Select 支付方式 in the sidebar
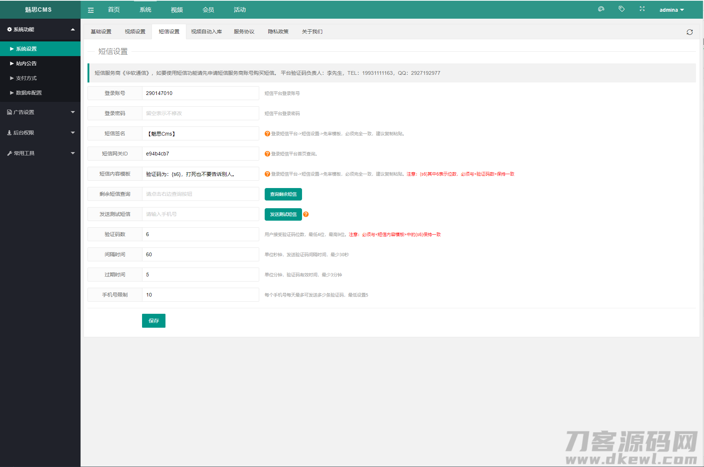Image resolution: width=704 pixels, height=467 pixels. coord(26,78)
